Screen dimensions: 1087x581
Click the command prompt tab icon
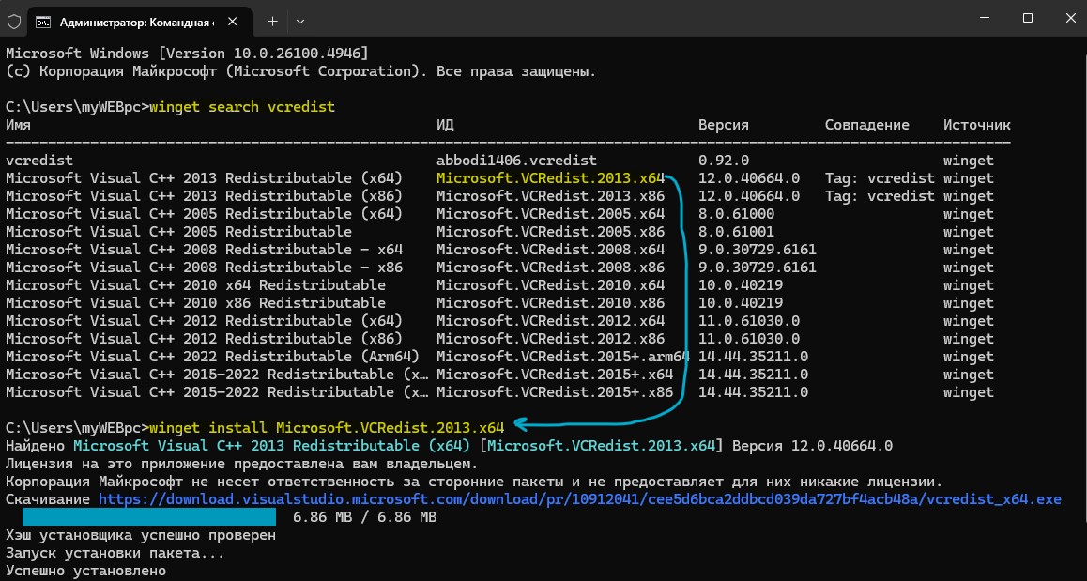tap(43, 23)
